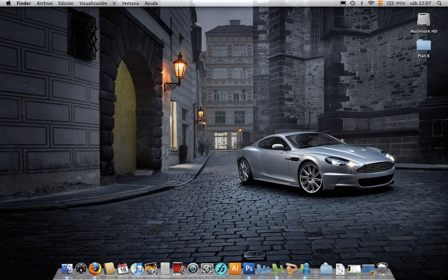
Task: Select the Macintosh HD drive icon
Action: pyautogui.click(x=424, y=20)
